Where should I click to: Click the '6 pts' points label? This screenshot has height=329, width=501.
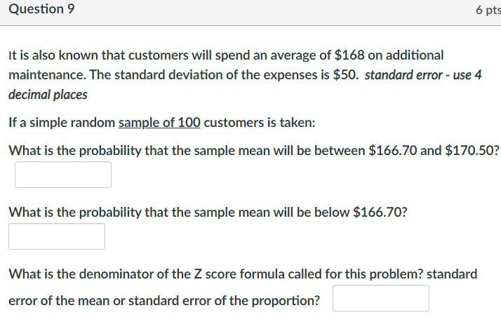pos(488,10)
